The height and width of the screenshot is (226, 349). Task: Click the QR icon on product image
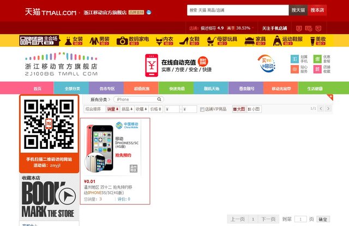tap(134, 168)
